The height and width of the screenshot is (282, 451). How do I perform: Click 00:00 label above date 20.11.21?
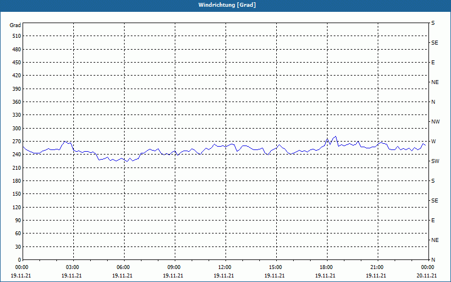pyautogui.click(x=428, y=267)
